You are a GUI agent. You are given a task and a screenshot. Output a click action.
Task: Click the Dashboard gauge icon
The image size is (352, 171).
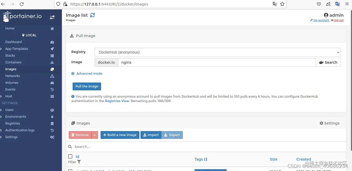(x=52, y=42)
